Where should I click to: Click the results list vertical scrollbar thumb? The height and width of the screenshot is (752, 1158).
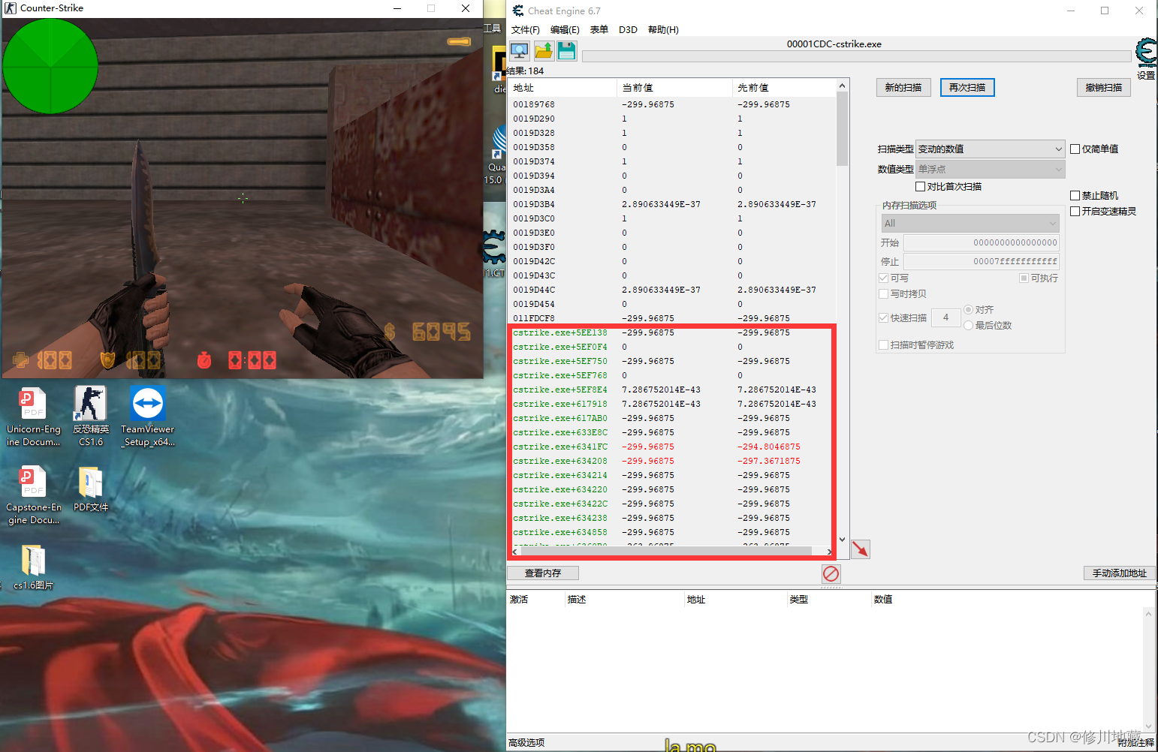tap(842, 128)
